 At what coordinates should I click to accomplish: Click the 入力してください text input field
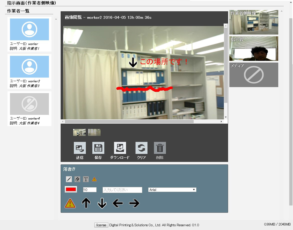pyautogui.click(x=122, y=190)
